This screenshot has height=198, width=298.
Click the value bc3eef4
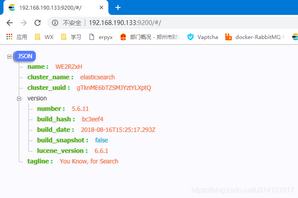pyautogui.click(x=93, y=119)
